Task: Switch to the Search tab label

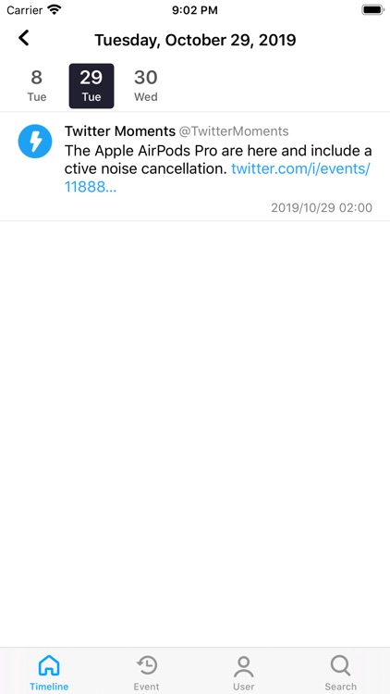Action: tap(340, 687)
